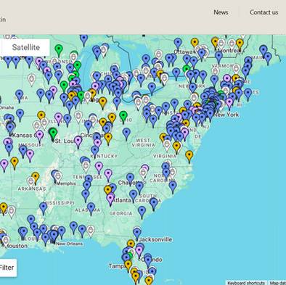Click yellow marker in Arkansas

36,178
